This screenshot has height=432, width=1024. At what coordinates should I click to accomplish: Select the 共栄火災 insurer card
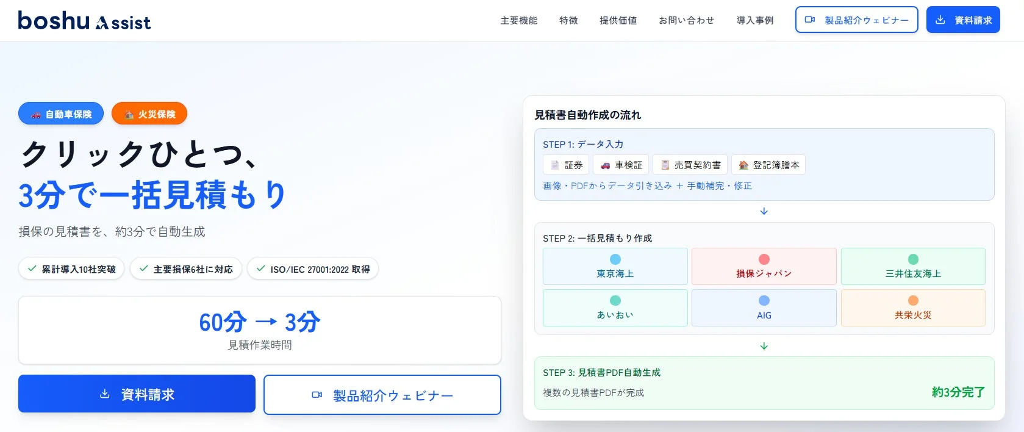[913, 308]
